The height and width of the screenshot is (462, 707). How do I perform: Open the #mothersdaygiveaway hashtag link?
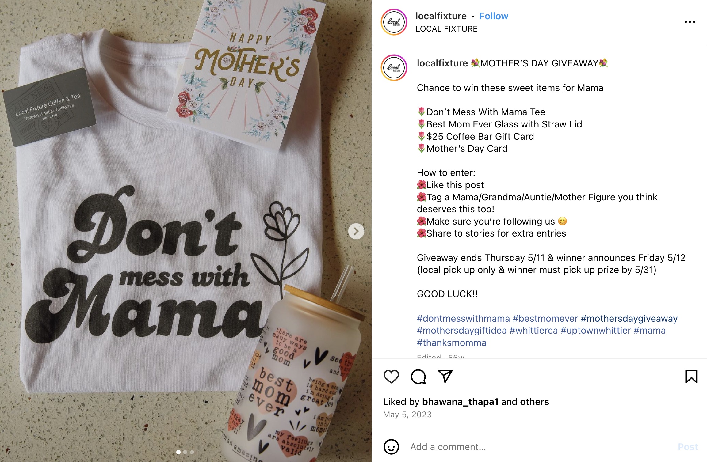point(629,319)
